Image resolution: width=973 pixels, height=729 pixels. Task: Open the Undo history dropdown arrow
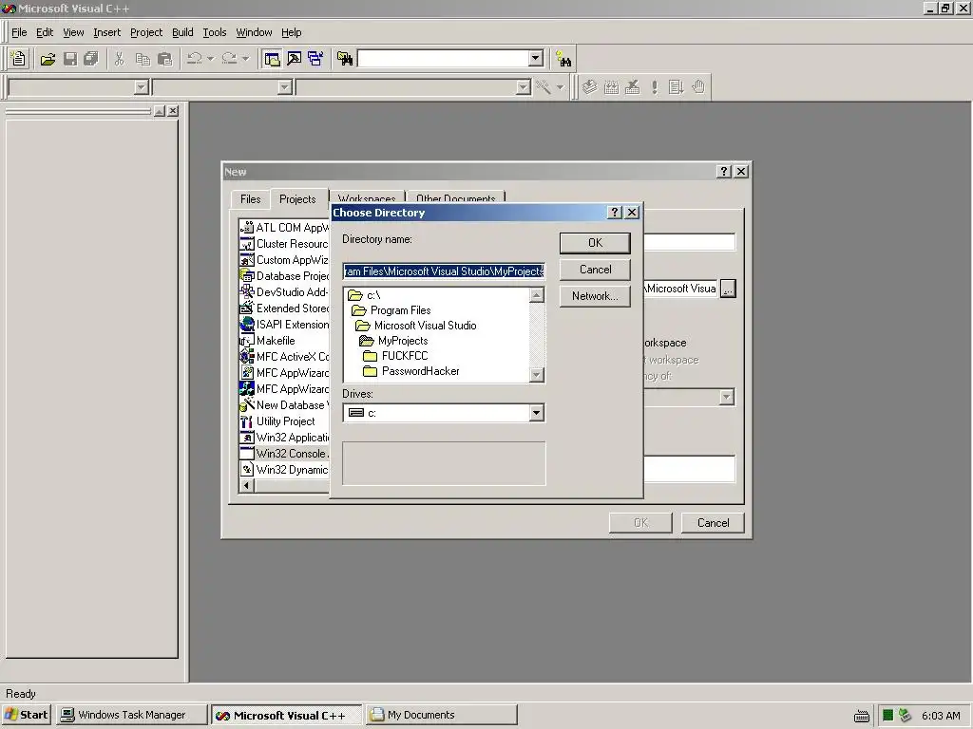(210, 59)
